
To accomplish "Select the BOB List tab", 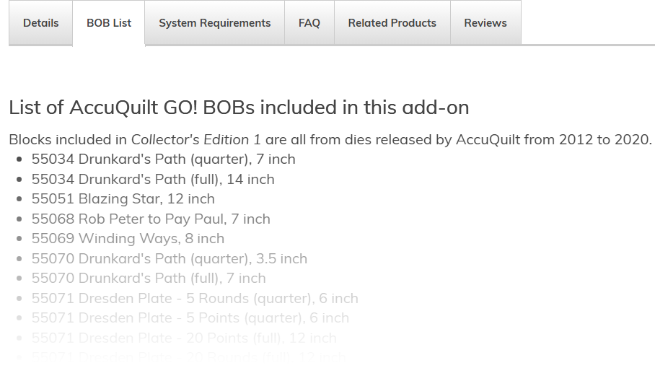I will (x=109, y=23).
